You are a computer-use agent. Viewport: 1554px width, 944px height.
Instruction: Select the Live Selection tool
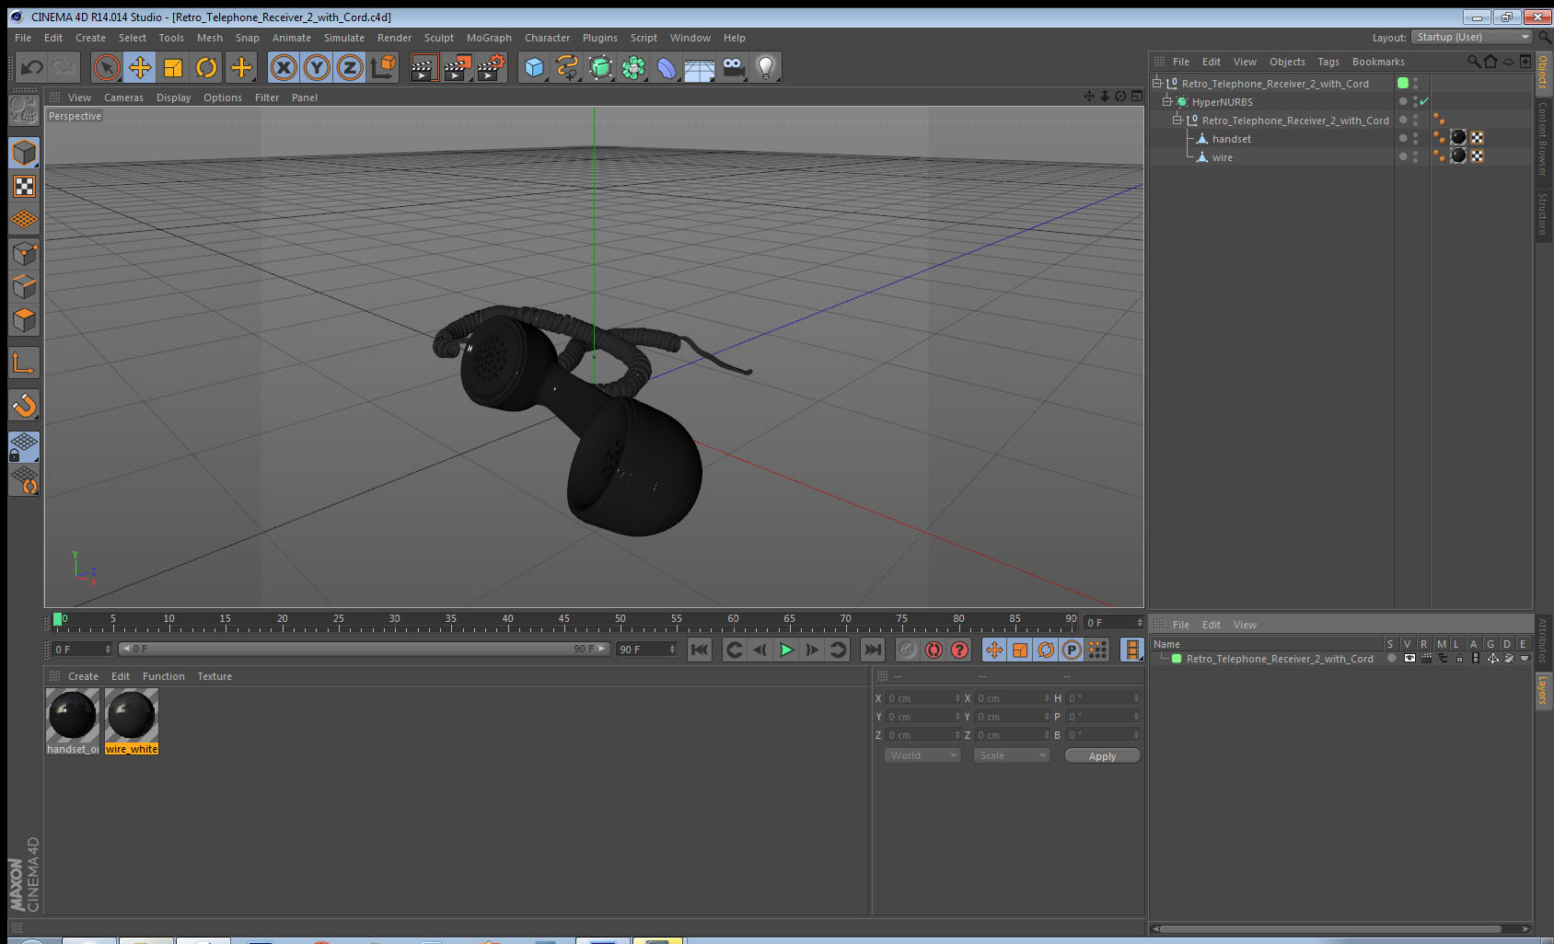[x=107, y=67]
